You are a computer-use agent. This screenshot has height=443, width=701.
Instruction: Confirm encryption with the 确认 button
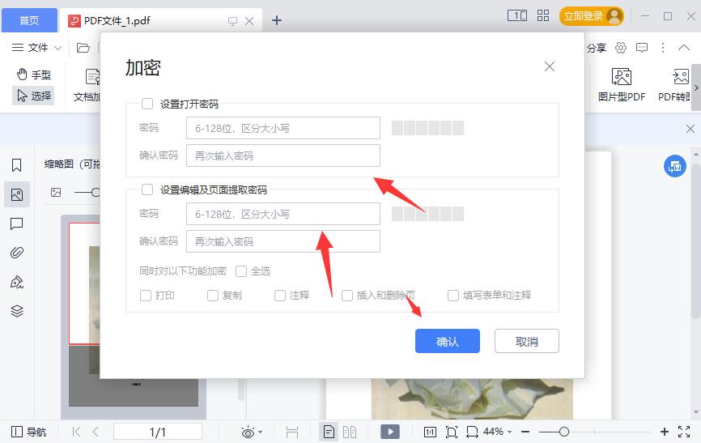click(448, 342)
